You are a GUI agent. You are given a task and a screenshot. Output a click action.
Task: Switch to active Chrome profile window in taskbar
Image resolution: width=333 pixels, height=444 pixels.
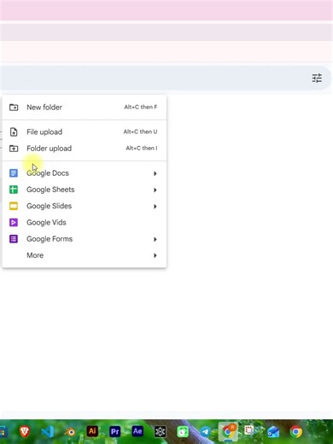[x=228, y=431]
